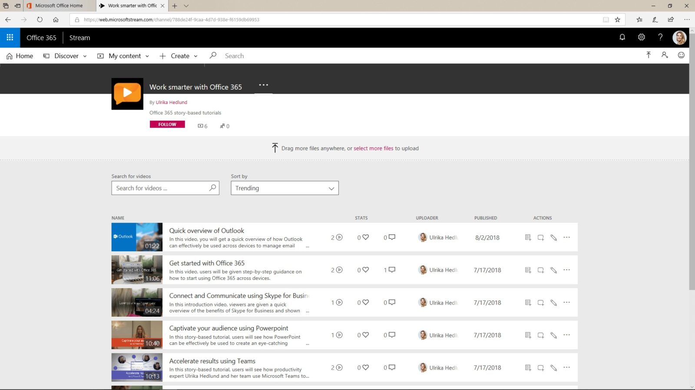This screenshot has width=695, height=390.
Task: Open notifications bell icon
Action: coord(622,37)
